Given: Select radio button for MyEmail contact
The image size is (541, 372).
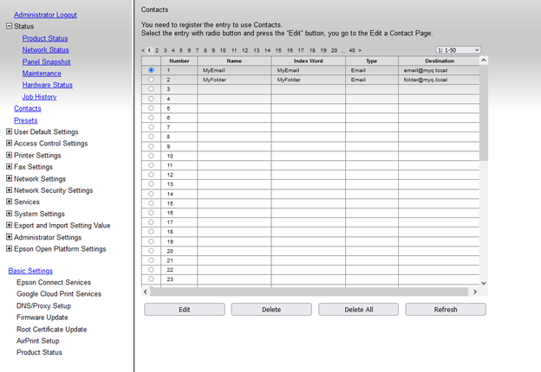Looking at the screenshot, I should (x=152, y=70).
